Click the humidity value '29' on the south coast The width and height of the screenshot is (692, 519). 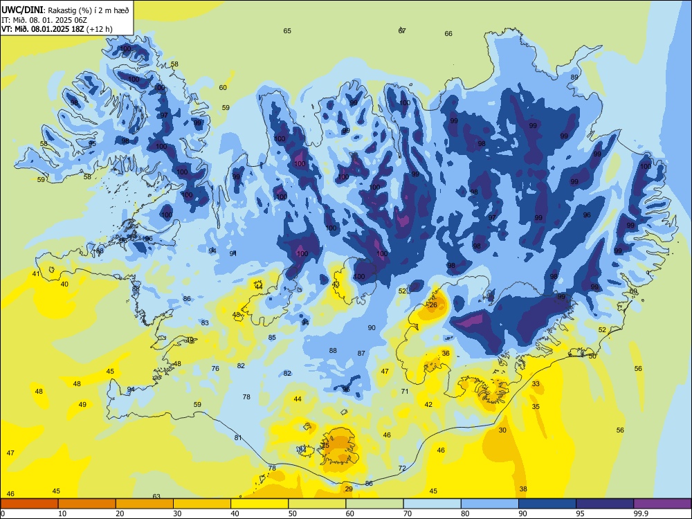[349, 489]
